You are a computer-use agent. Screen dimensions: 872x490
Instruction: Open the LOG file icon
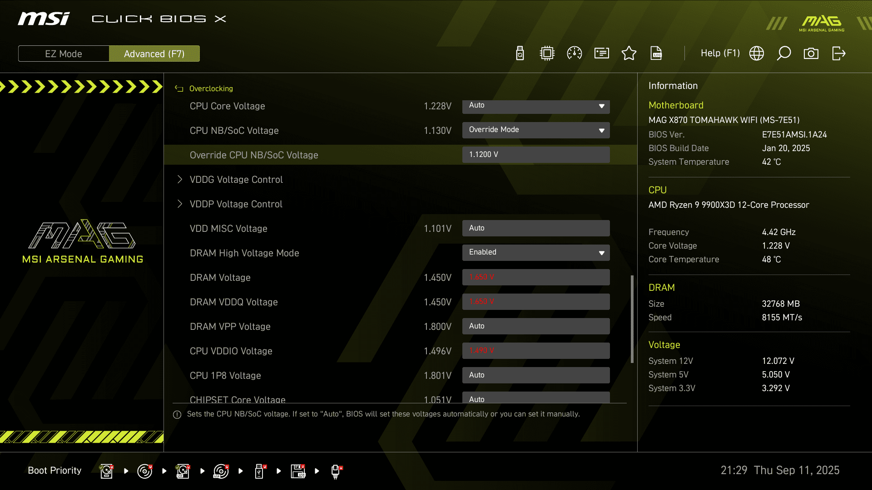(x=656, y=54)
